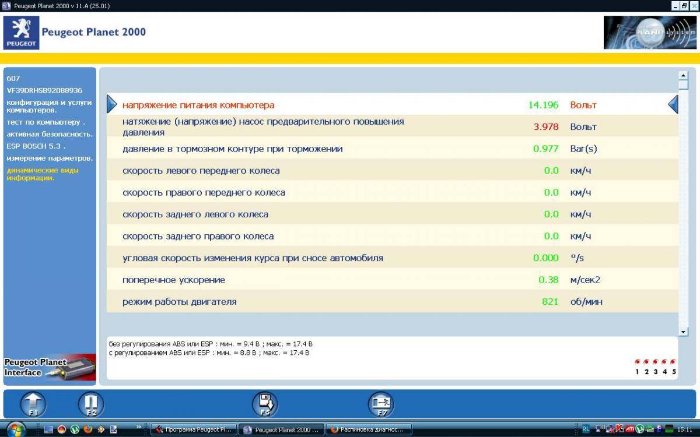700x437 pixels.
Task: Select indicator number 1 red dot
Action: [637, 362]
